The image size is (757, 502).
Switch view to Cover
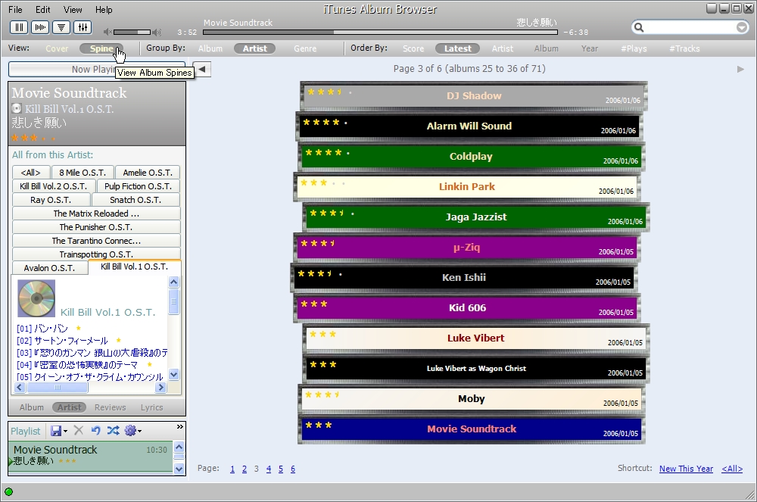[x=57, y=48]
